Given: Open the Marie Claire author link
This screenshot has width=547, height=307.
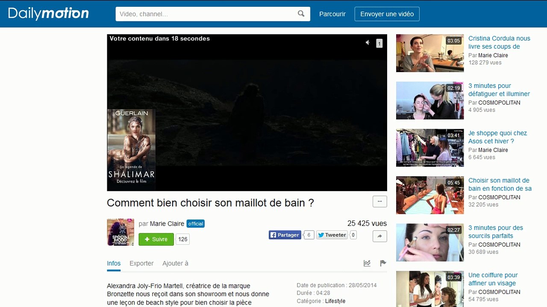Looking at the screenshot, I should [167, 223].
